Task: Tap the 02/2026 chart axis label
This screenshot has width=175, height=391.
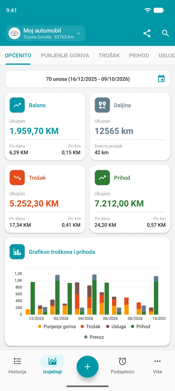Action: click(x=61, y=318)
